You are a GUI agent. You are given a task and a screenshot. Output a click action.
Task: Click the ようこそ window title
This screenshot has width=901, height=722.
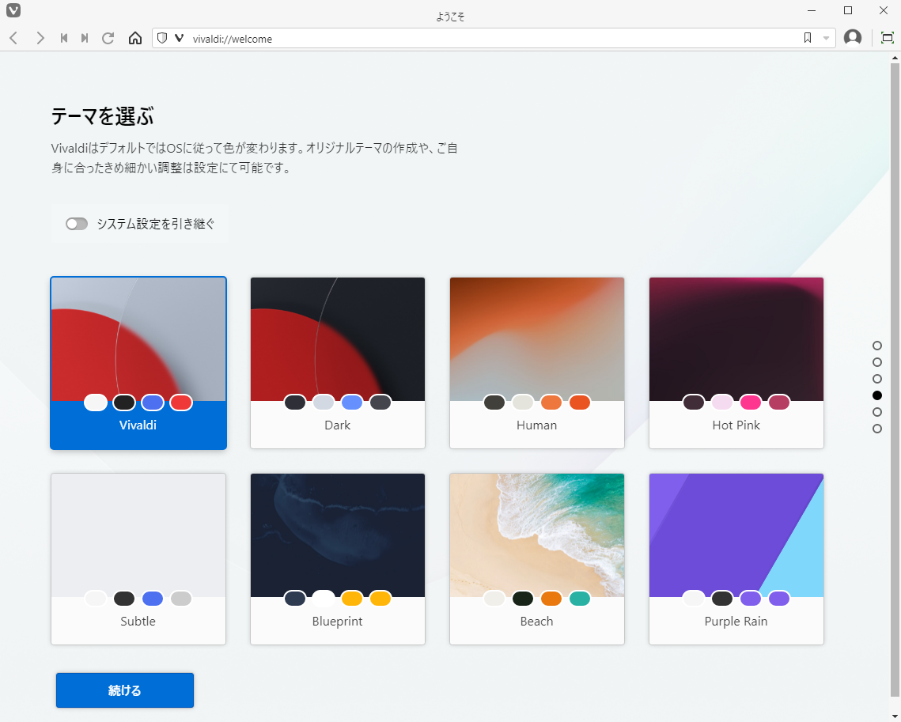point(451,17)
